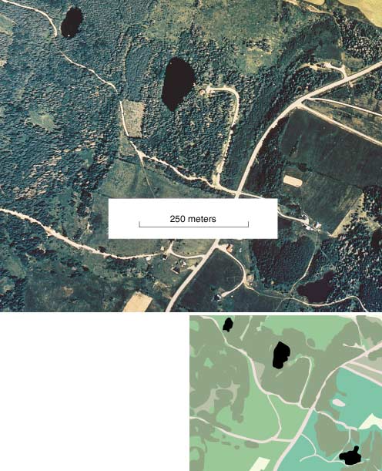Select the large dark lake in the aerial photo

(x=177, y=84)
